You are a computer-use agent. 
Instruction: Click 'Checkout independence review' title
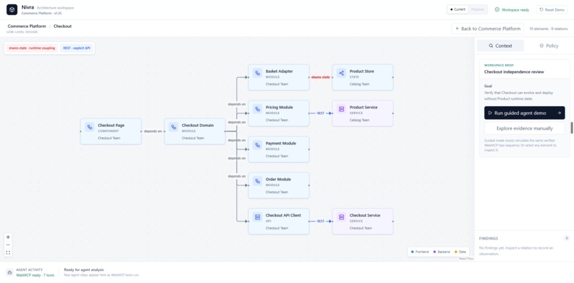[x=514, y=72]
